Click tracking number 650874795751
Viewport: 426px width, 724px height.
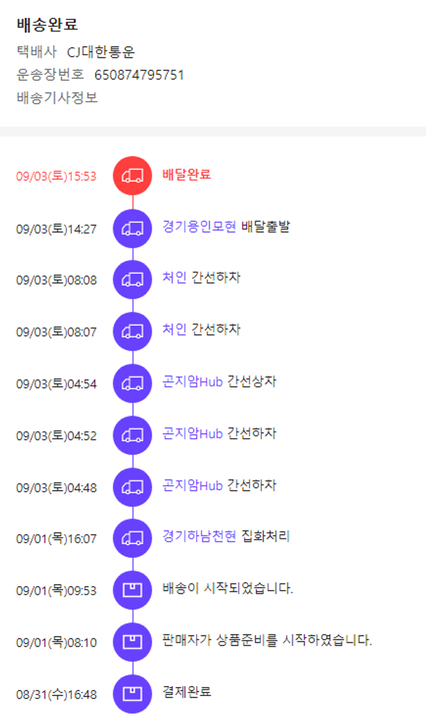[139, 75]
